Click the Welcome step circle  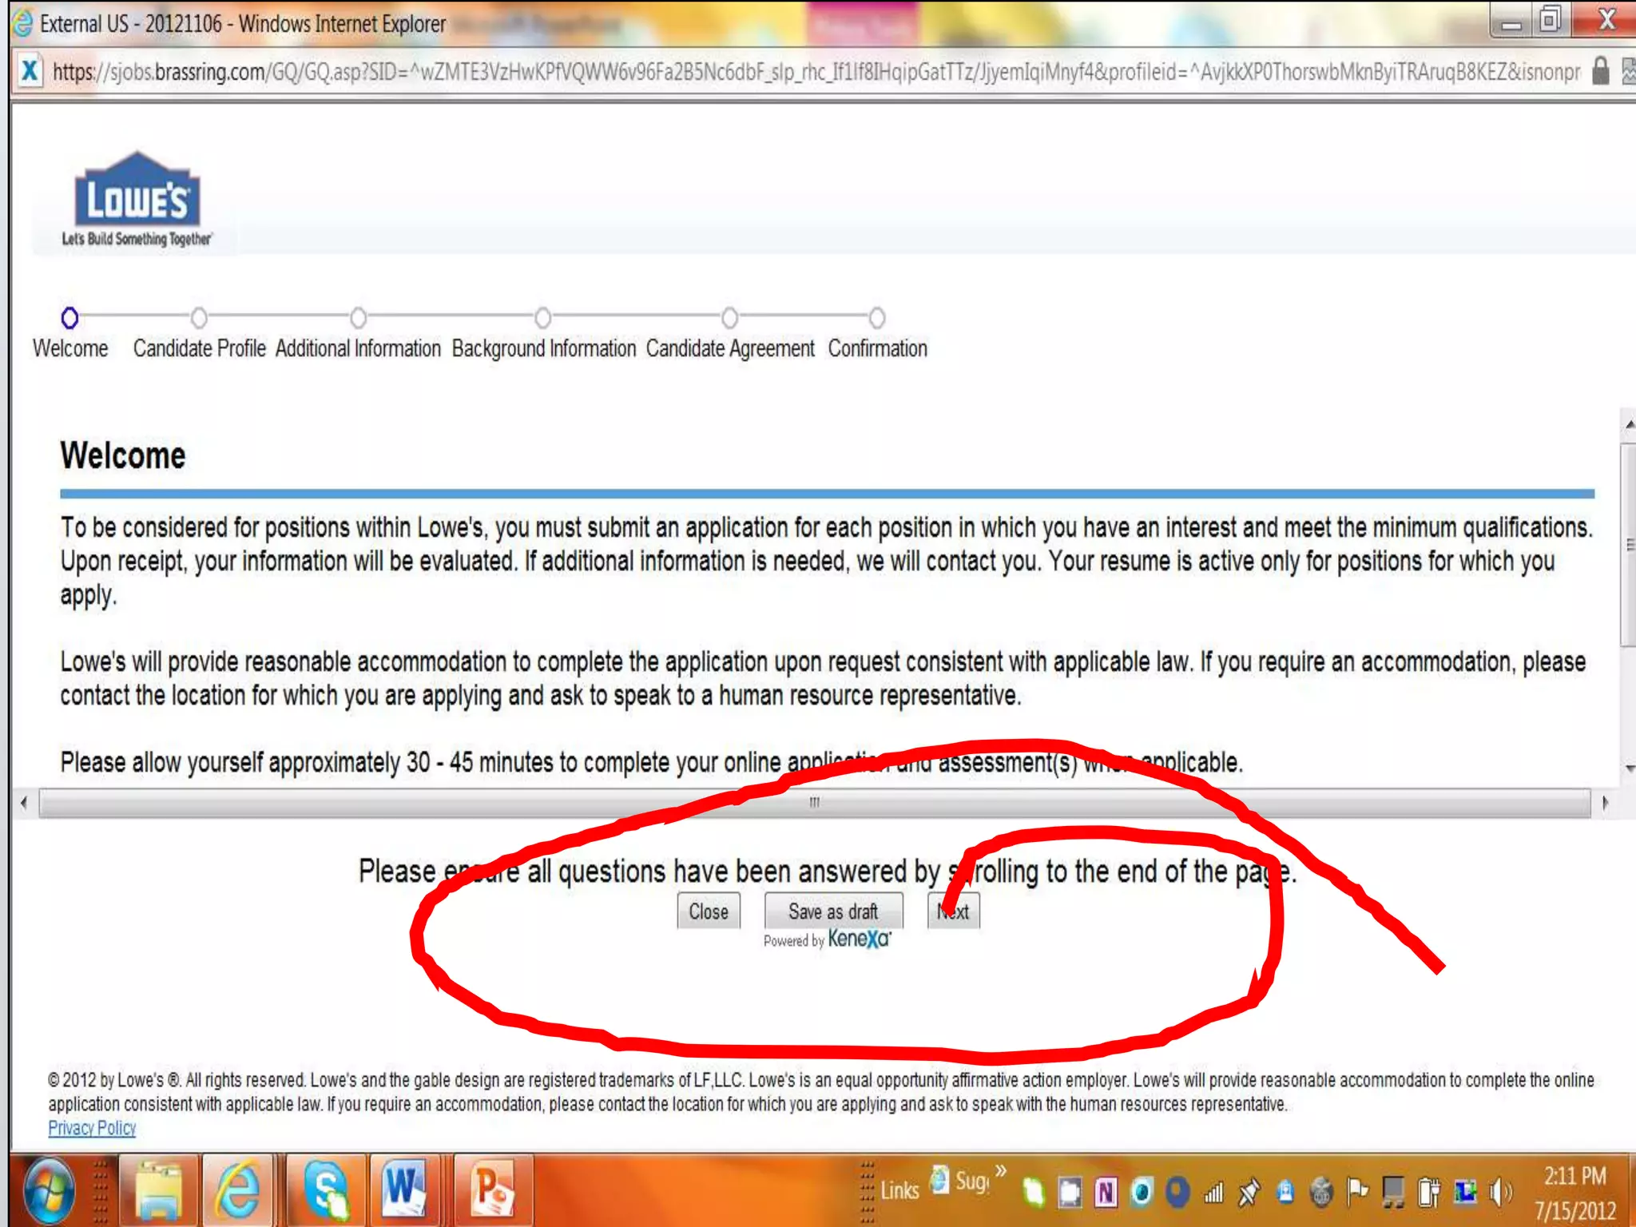click(69, 318)
